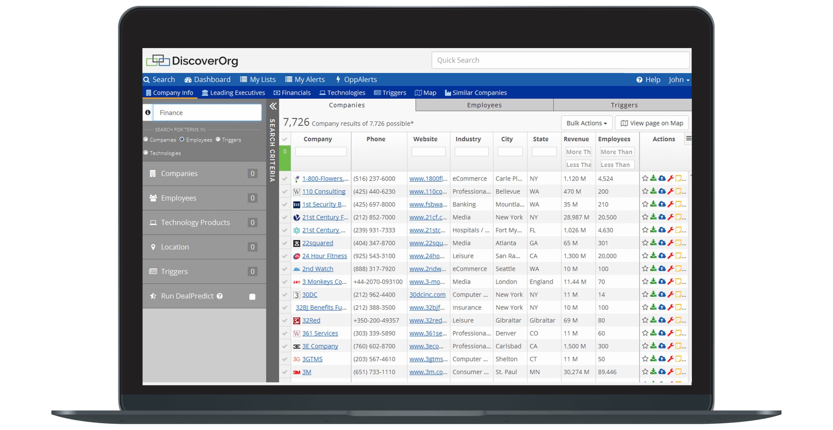Viewport: 833px width, 430px height.
Task: Open OppAlerts lightning bolt item
Action: (x=356, y=80)
